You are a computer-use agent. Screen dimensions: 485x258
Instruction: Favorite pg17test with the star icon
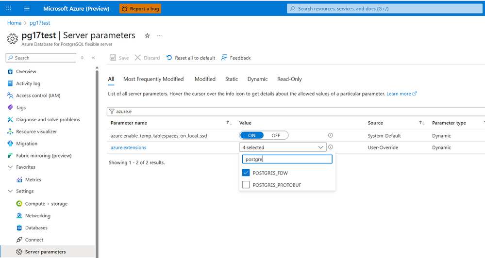click(x=147, y=35)
